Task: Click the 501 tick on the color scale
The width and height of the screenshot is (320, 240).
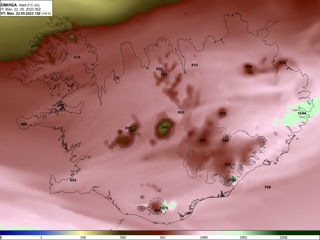Action: coord(163,237)
